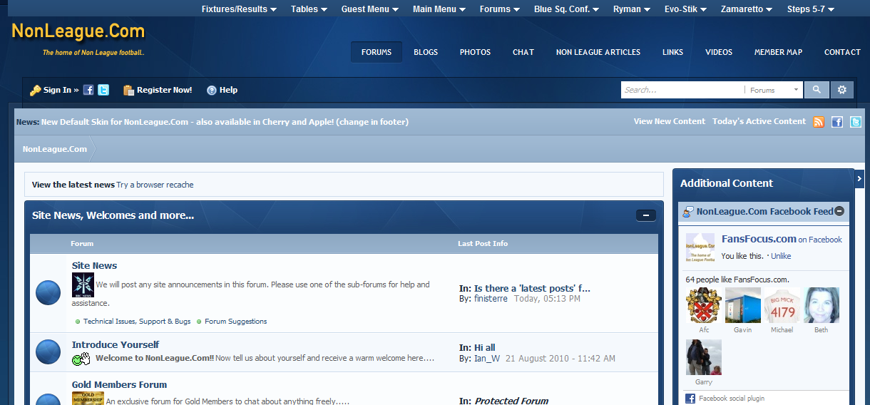This screenshot has height=405, width=870.
Task: Open the Forums dropdown in top bar
Action: coord(500,9)
